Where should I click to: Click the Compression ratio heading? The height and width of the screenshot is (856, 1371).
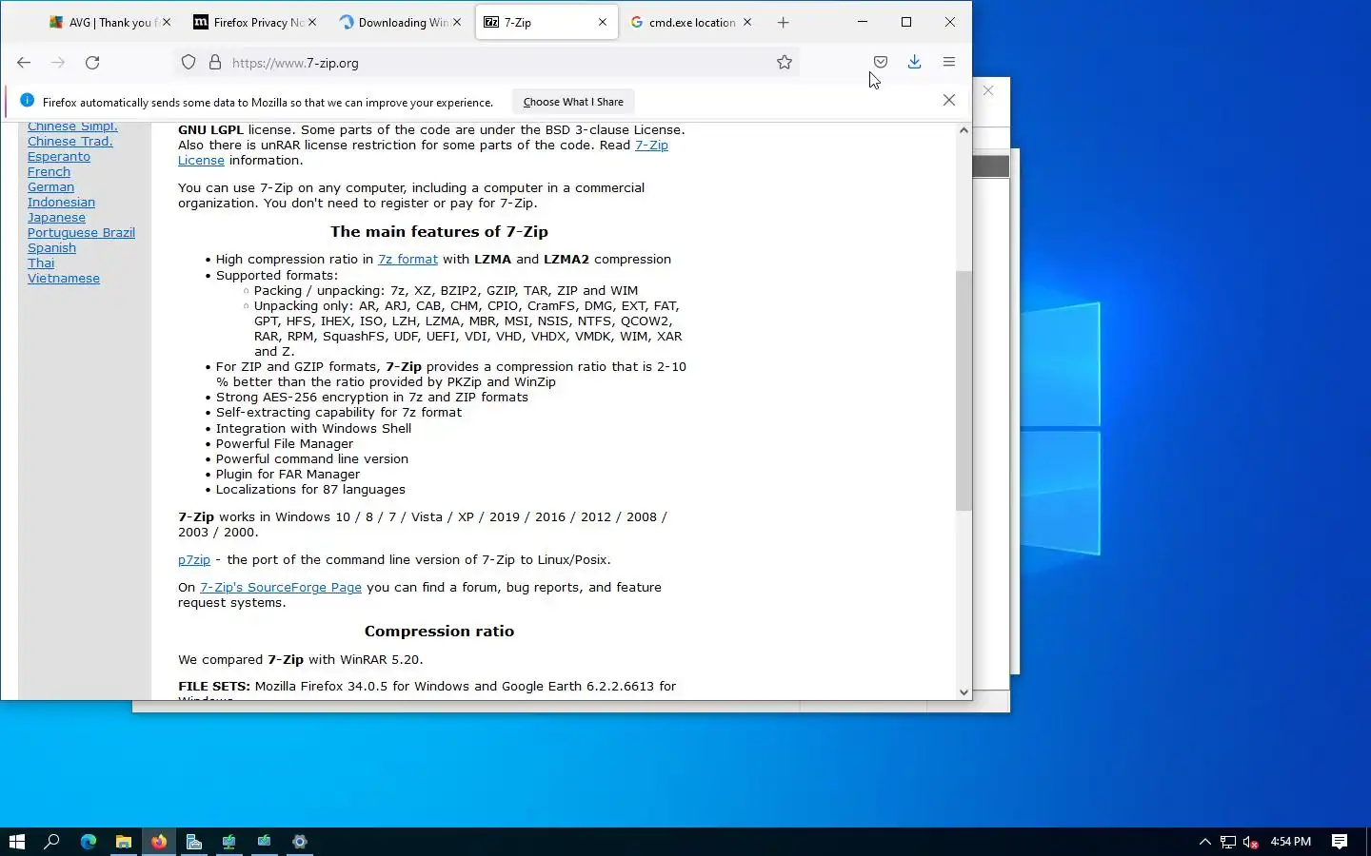(439, 632)
